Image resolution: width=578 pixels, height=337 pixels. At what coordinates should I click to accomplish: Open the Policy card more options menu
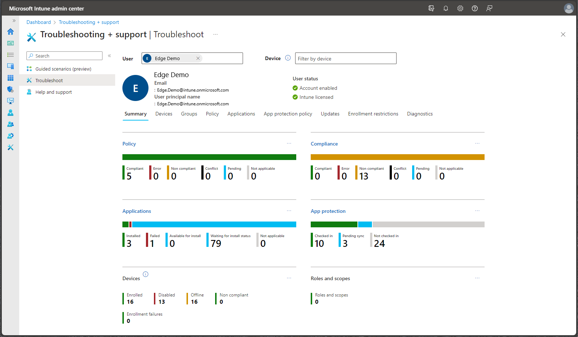click(x=289, y=143)
